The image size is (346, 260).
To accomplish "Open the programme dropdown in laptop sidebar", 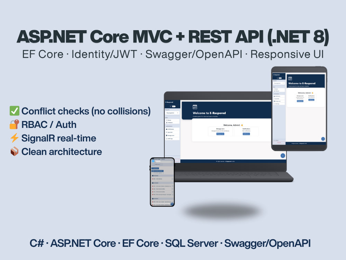I will [x=172, y=113].
